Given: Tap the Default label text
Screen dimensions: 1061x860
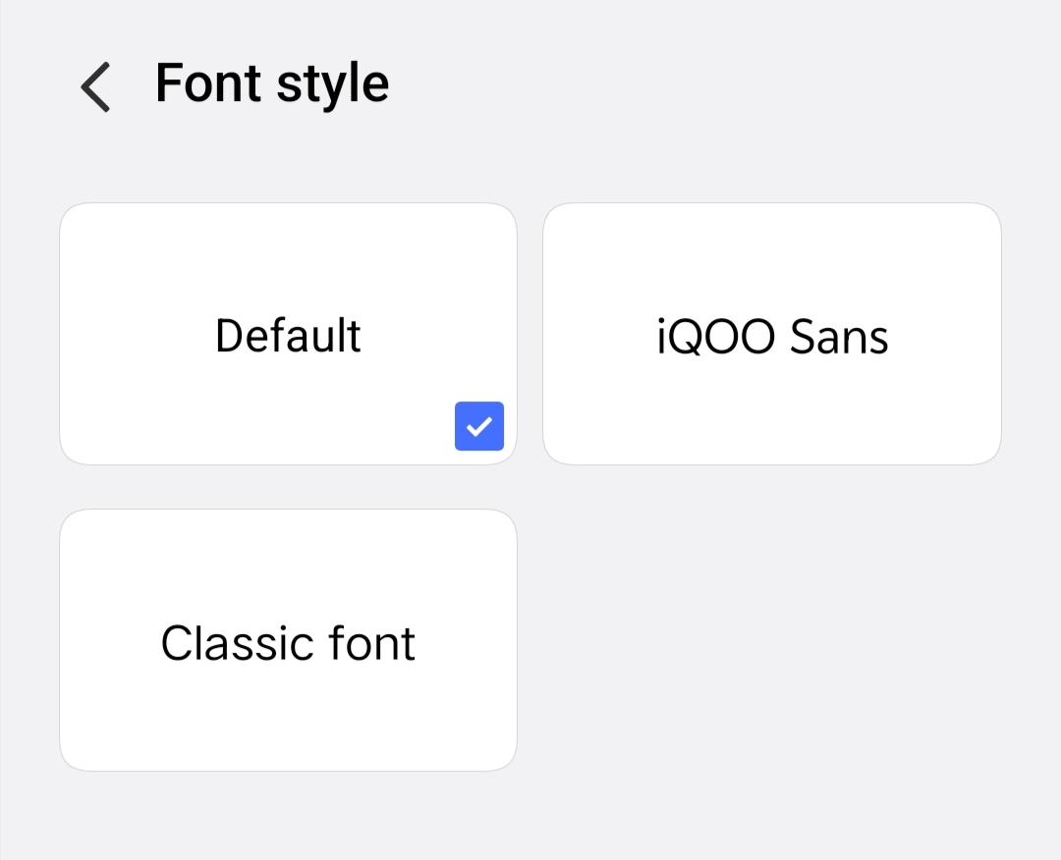Looking at the screenshot, I should [288, 336].
